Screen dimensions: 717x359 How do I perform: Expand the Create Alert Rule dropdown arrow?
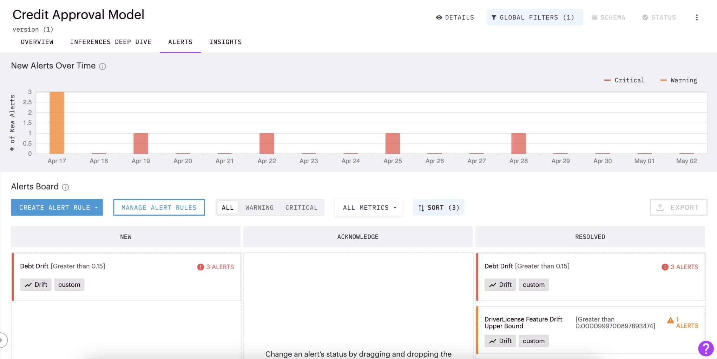point(96,208)
